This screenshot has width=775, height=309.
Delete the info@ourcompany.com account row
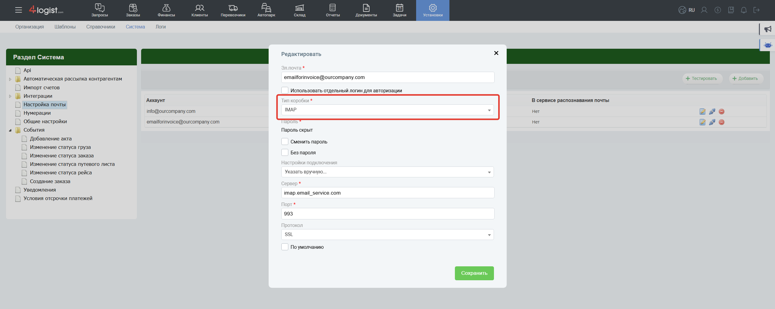point(722,112)
